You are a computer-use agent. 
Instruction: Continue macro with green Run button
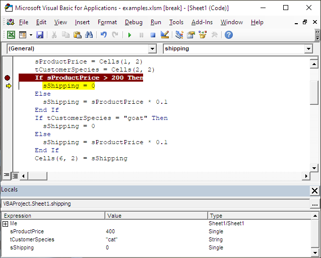click(x=130, y=35)
